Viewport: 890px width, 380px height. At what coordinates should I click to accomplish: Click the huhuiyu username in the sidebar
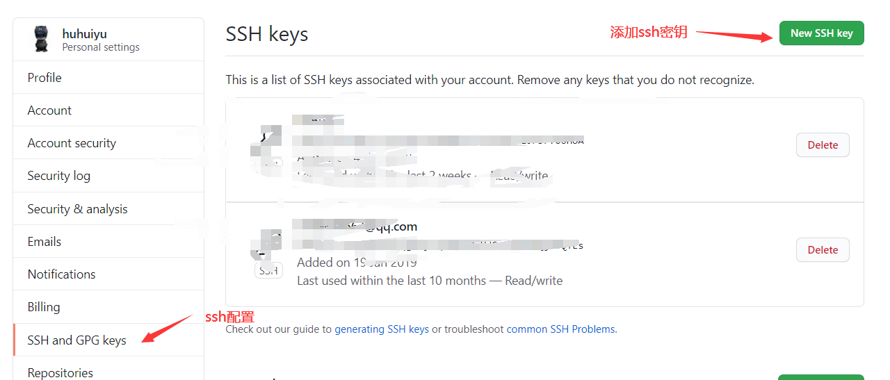(x=84, y=33)
